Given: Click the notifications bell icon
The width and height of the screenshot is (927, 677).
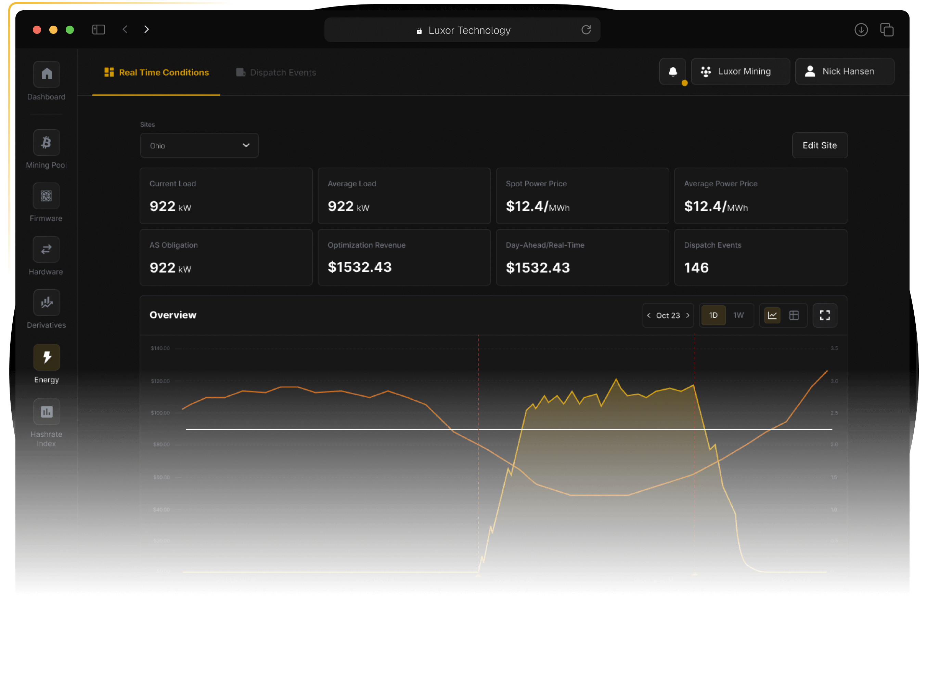Looking at the screenshot, I should pyautogui.click(x=672, y=72).
